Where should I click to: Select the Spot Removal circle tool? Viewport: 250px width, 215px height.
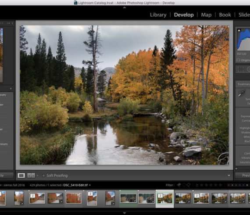(x=248, y=69)
